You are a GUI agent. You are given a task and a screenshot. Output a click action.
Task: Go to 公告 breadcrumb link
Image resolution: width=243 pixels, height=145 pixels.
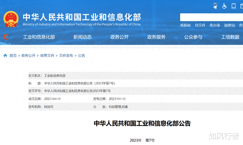[81, 55]
